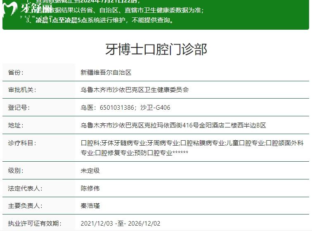This screenshot has height=231, width=312.
Task: Click the label 主要负责人
Action: point(25,206)
